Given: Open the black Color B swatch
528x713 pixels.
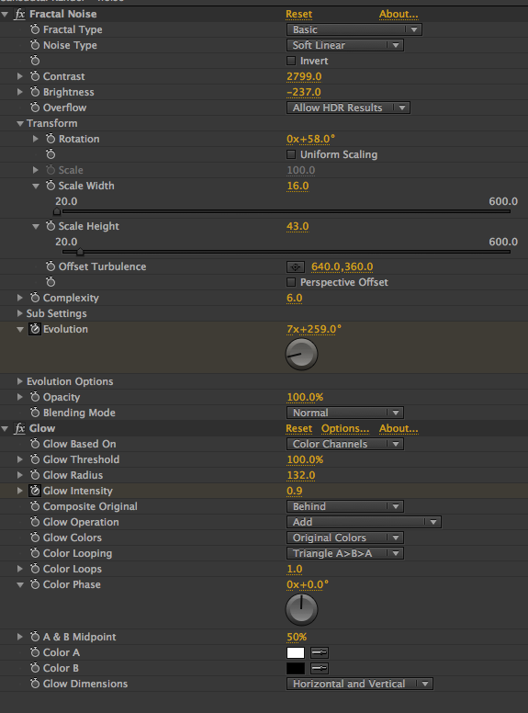Looking at the screenshot, I should (x=296, y=669).
